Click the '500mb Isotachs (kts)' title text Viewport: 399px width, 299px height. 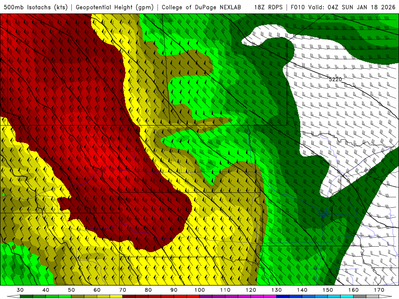pyautogui.click(x=35, y=7)
